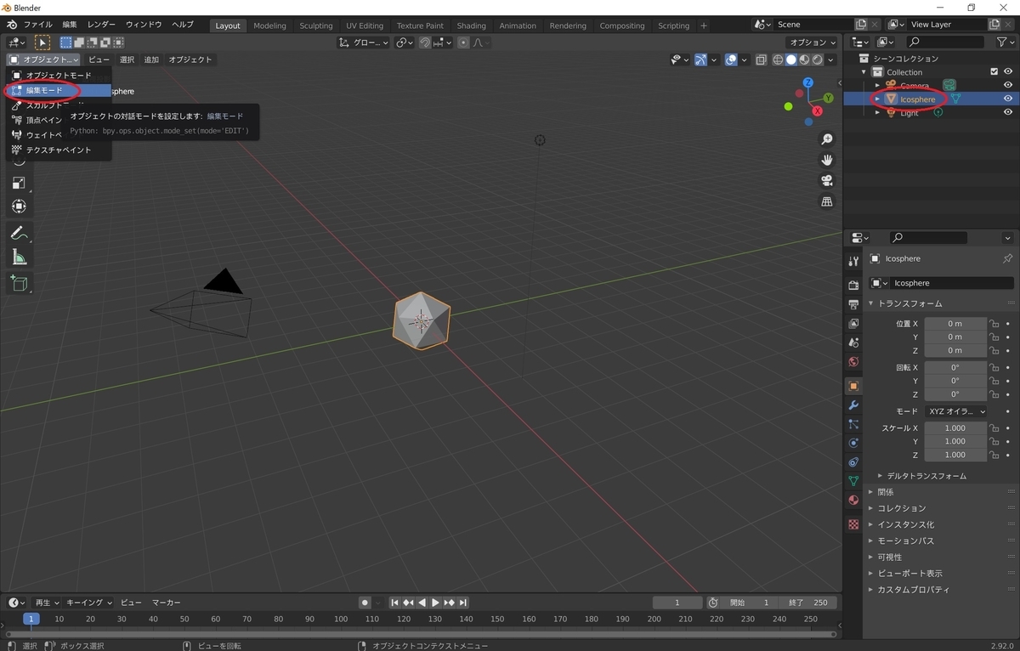Image resolution: width=1020 pixels, height=651 pixels.
Task: Select the Add Cube tool
Action: tap(19, 283)
